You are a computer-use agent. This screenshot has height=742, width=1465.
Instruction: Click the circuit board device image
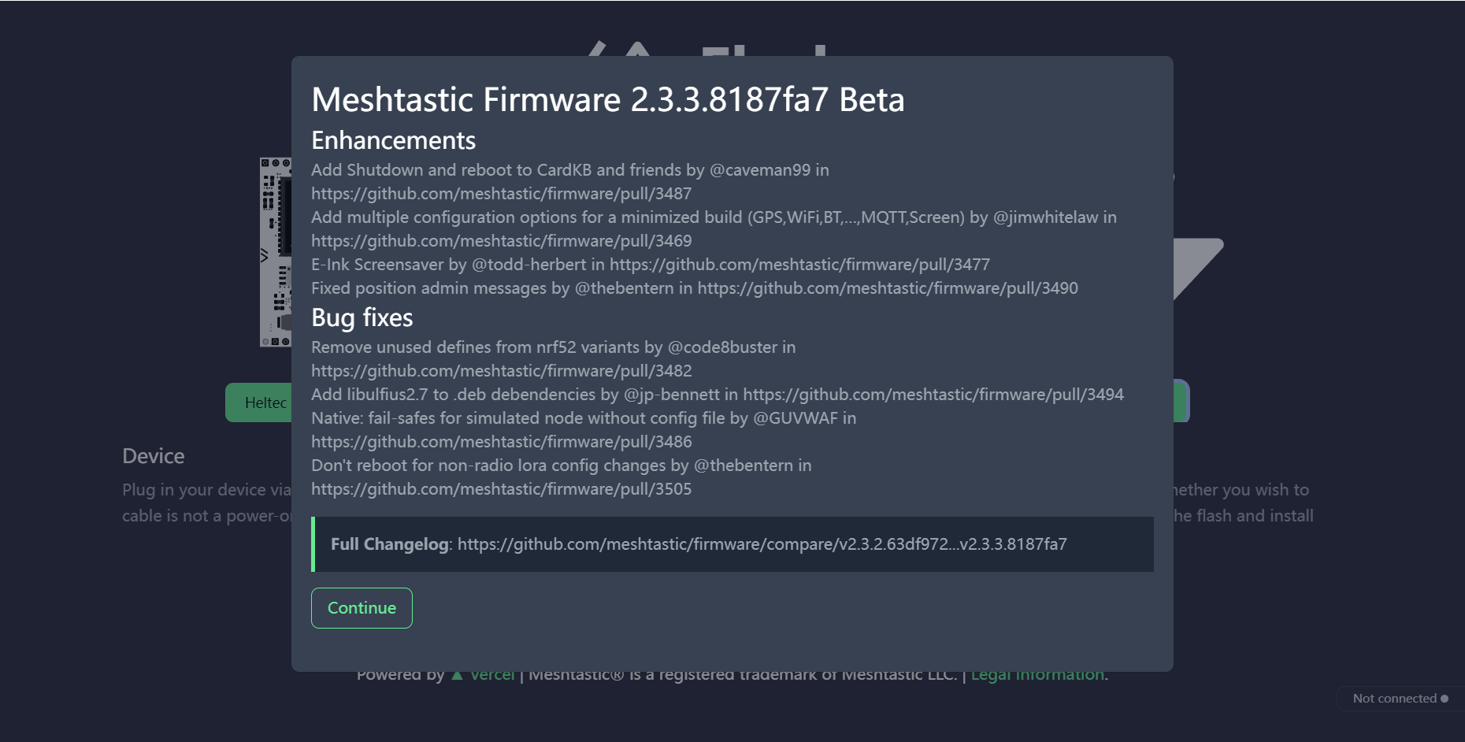[x=275, y=252]
